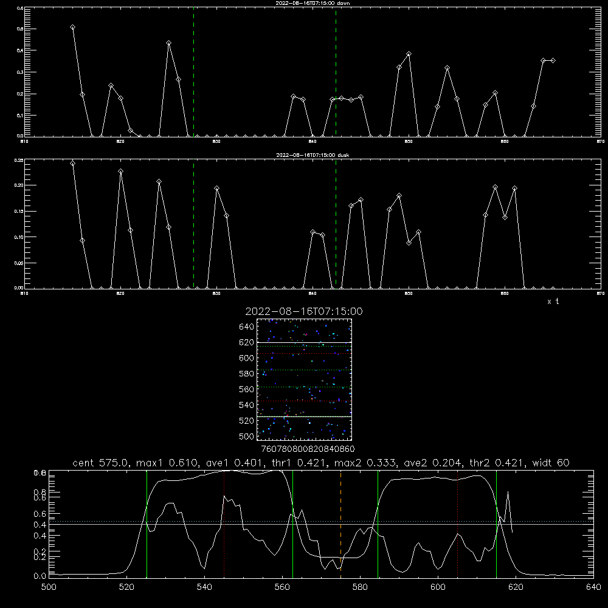
Task: Click the "520" label on bottom plot x-axis
Action: pyautogui.click(x=126, y=587)
